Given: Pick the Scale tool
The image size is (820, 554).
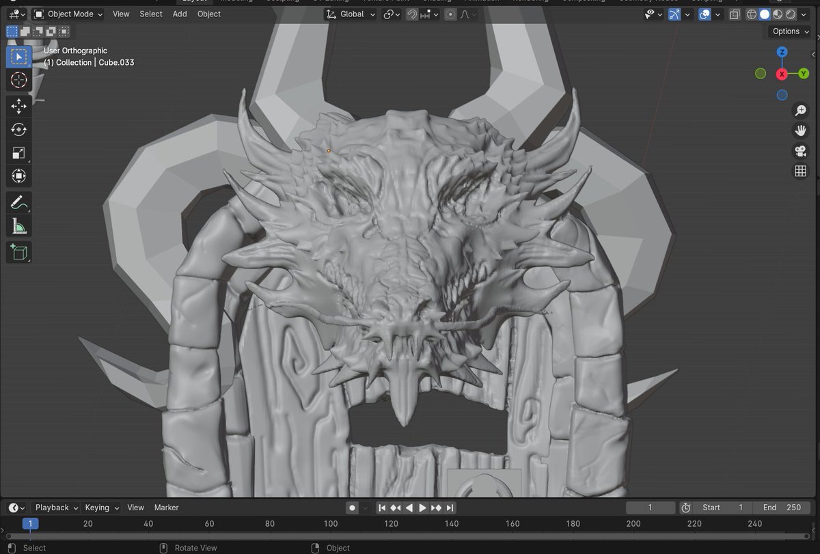Looking at the screenshot, I should tap(19, 153).
